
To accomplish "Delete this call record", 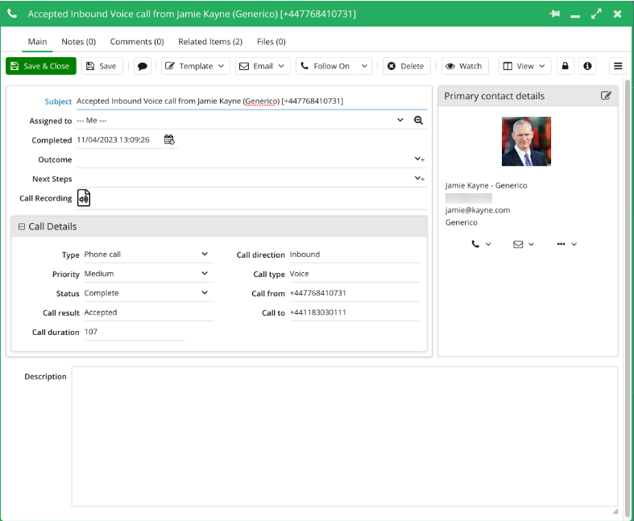I will (x=406, y=66).
